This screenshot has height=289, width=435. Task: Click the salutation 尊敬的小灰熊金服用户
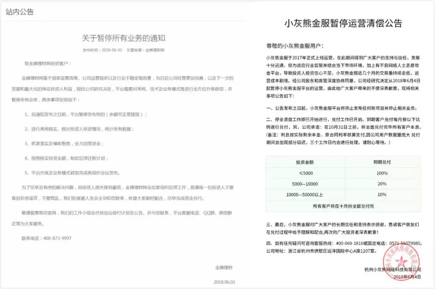(295, 46)
